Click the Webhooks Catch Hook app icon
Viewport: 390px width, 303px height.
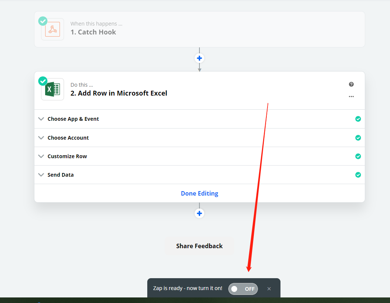tap(53, 29)
